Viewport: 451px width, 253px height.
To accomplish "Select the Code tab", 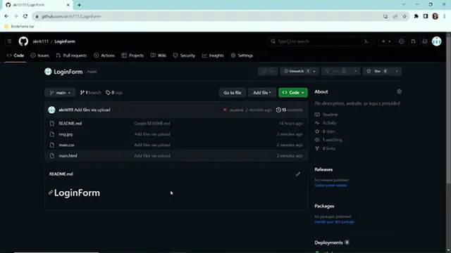I will (16, 56).
